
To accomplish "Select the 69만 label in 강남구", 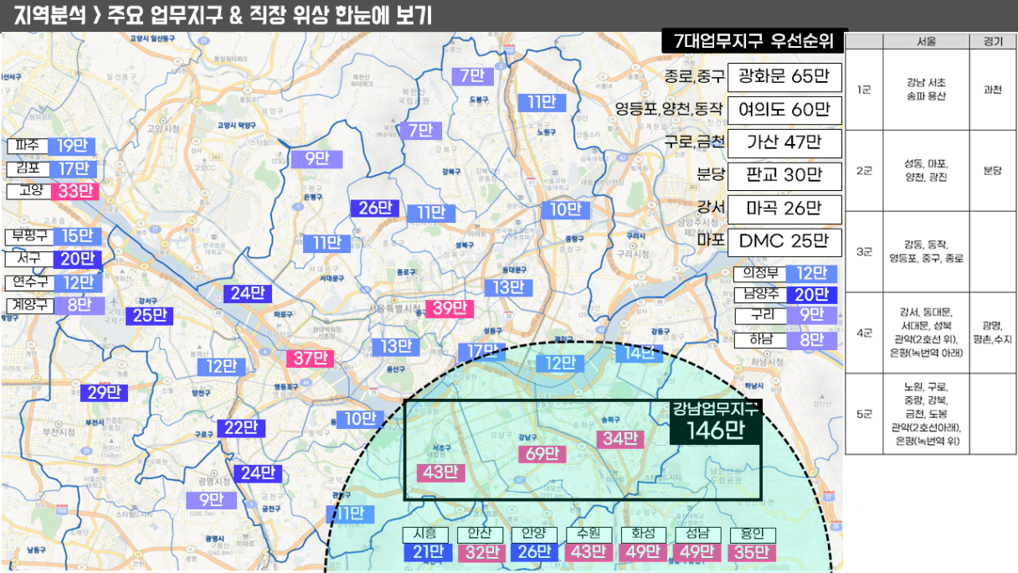I will pyautogui.click(x=542, y=455).
